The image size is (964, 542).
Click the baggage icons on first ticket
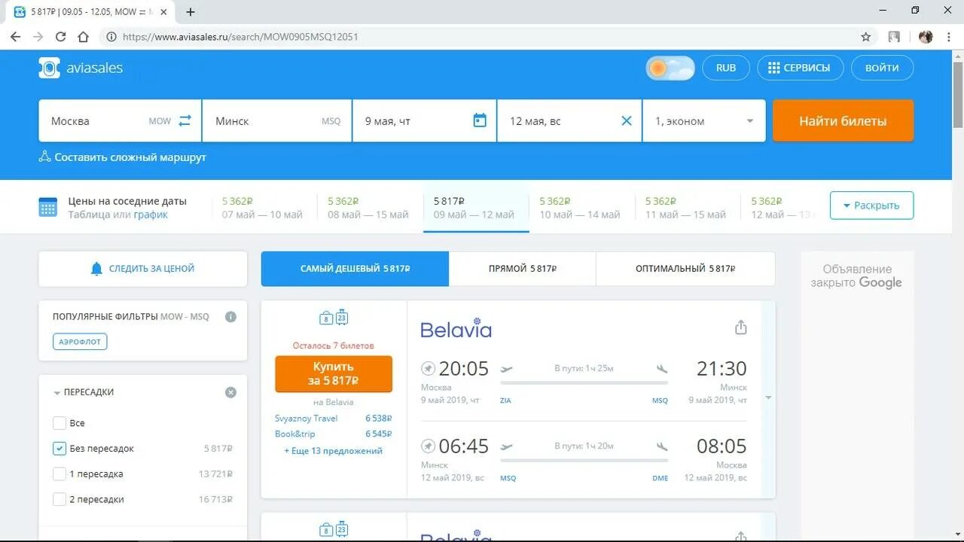(x=334, y=317)
